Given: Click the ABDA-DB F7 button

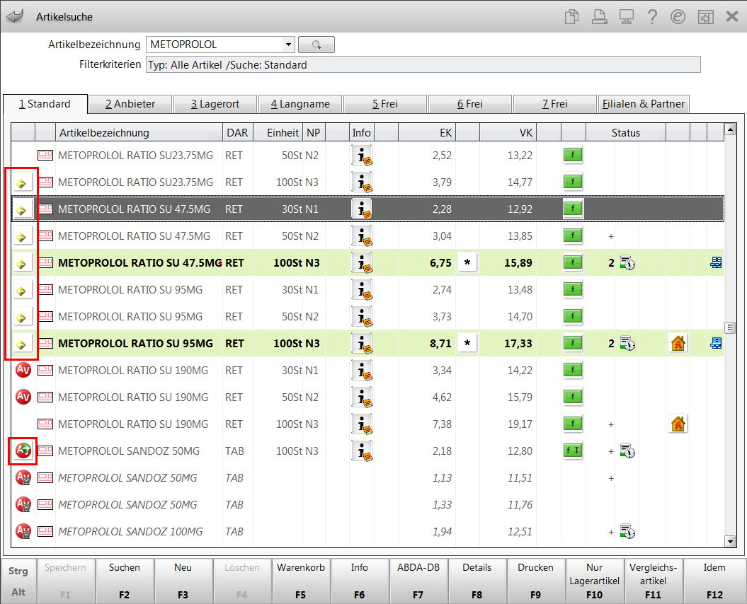Looking at the screenshot, I should 418,581.
